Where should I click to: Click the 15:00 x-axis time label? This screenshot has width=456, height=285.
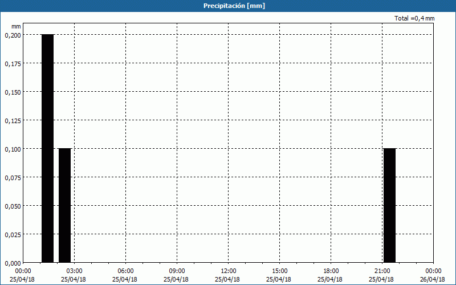click(279, 271)
